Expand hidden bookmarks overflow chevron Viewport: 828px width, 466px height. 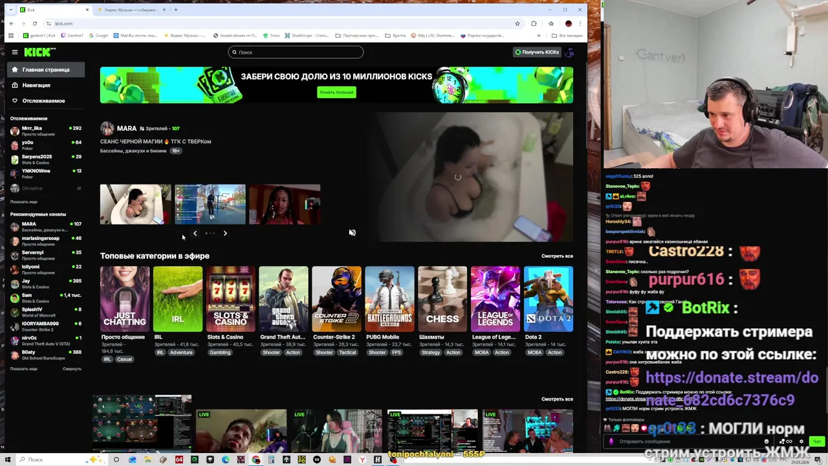tap(538, 36)
